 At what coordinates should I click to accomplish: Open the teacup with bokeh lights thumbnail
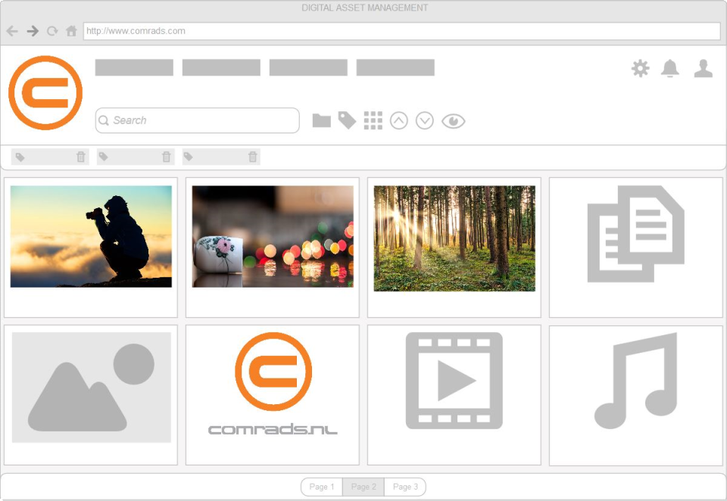[273, 236]
